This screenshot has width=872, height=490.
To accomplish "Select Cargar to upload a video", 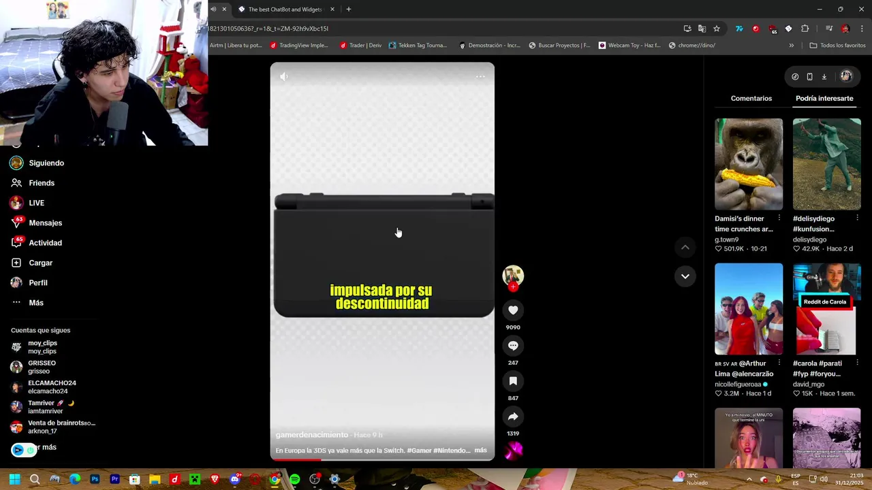I will tap(41, 263).
